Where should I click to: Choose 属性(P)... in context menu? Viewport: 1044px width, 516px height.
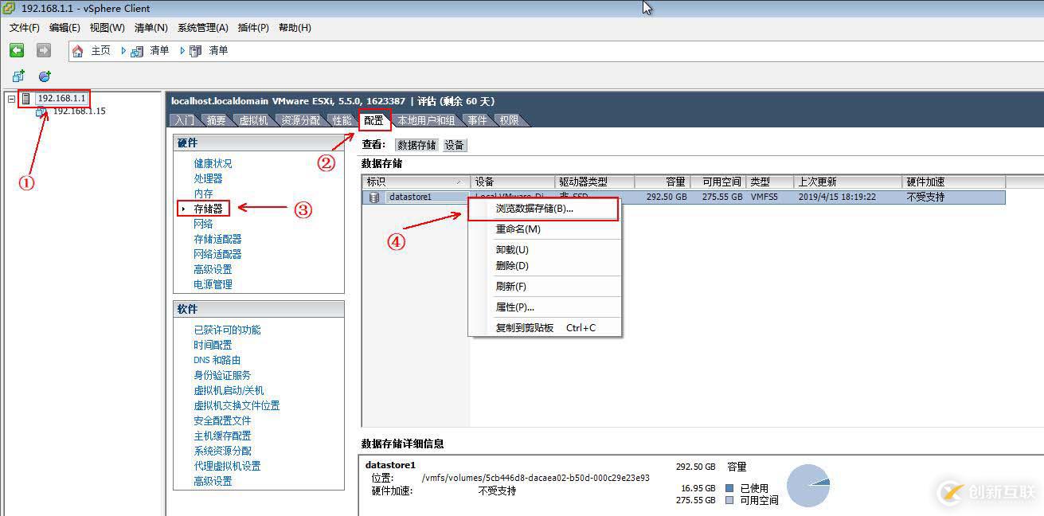(543, 307)
